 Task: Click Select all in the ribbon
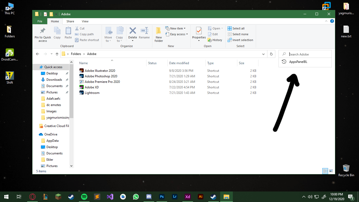(236, 28)
